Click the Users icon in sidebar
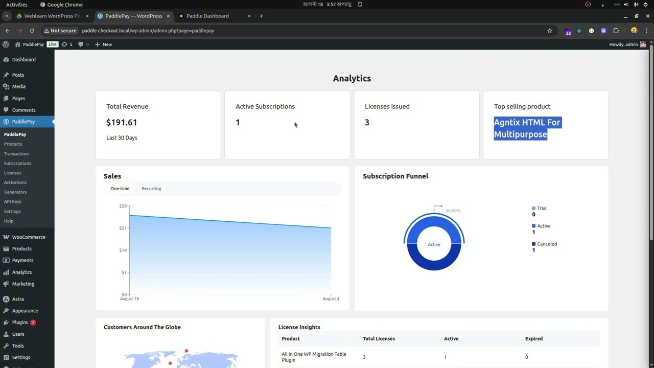654x368 pixels. (x=6, y=334)
